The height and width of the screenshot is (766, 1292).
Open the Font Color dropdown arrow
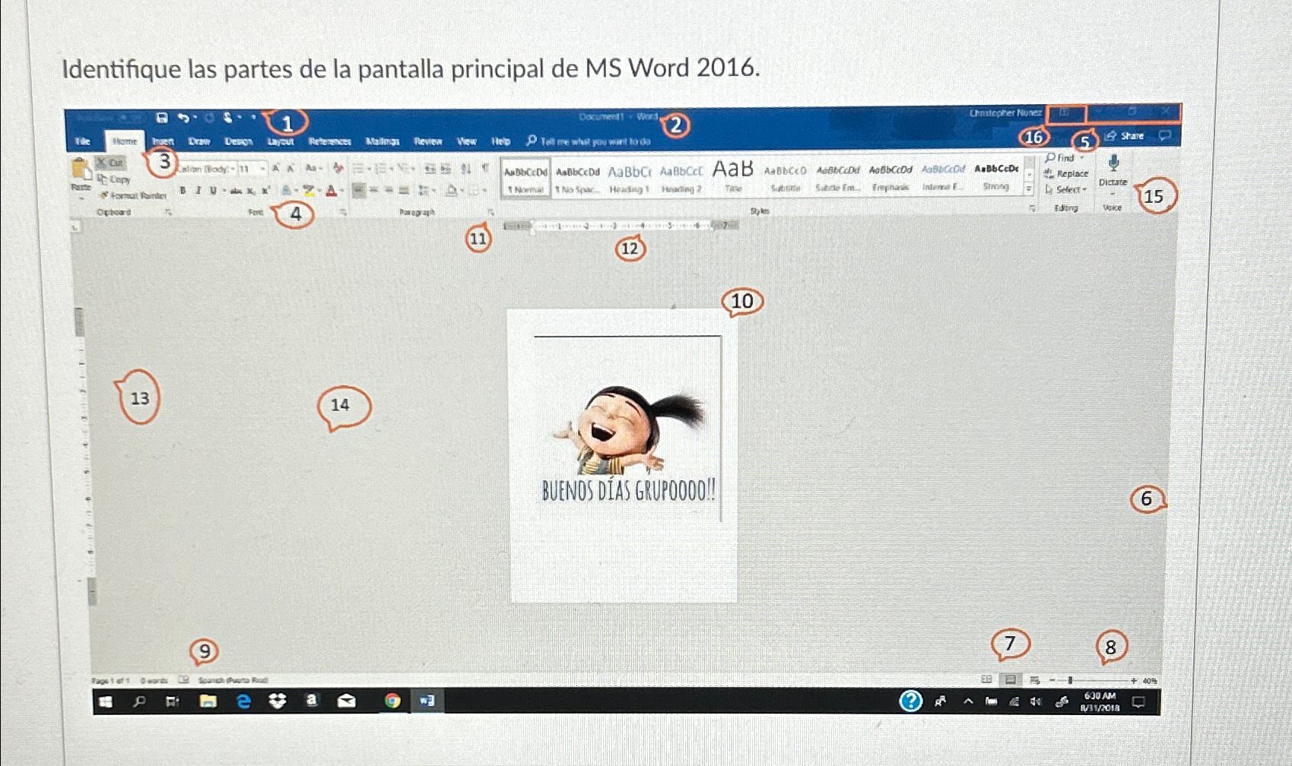click(341, 191)
